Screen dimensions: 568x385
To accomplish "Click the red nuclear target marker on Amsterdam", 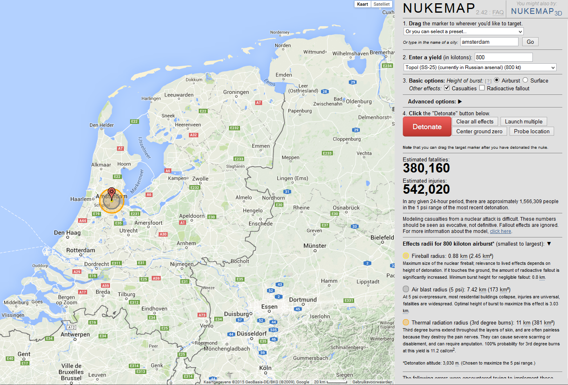I will tap(112, 194).
